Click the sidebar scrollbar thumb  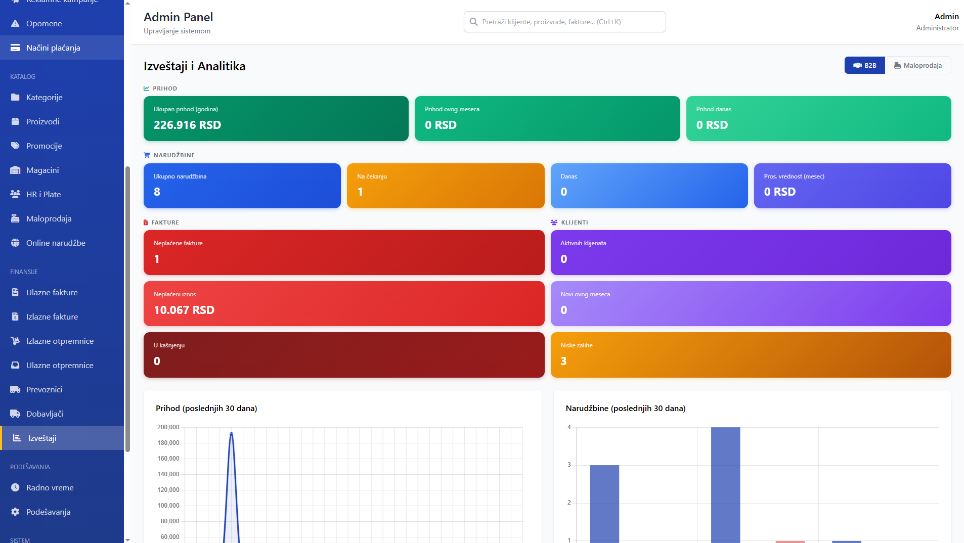point(127,308)
